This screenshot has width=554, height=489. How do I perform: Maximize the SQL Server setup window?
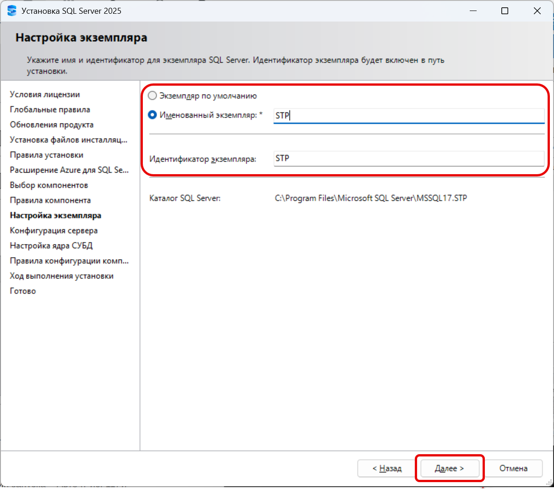[505, 11]
